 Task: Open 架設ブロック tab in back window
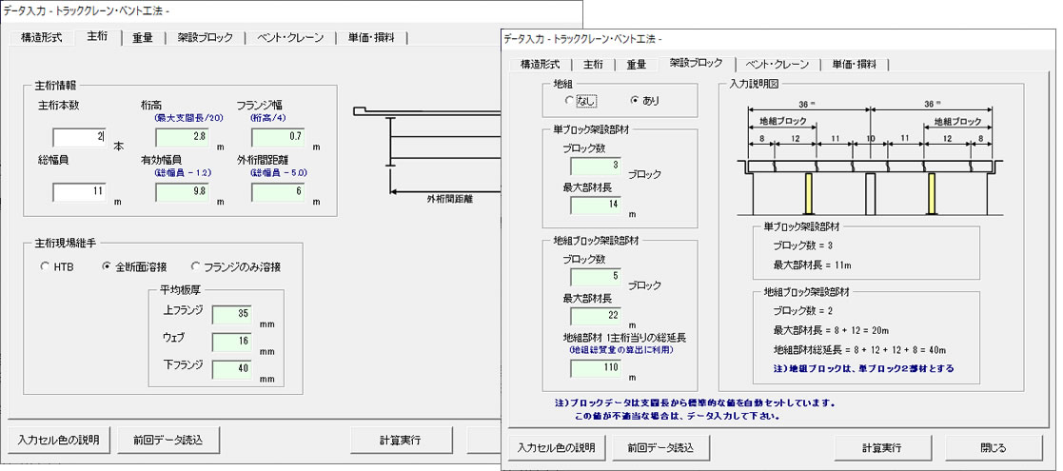point(206,38)
